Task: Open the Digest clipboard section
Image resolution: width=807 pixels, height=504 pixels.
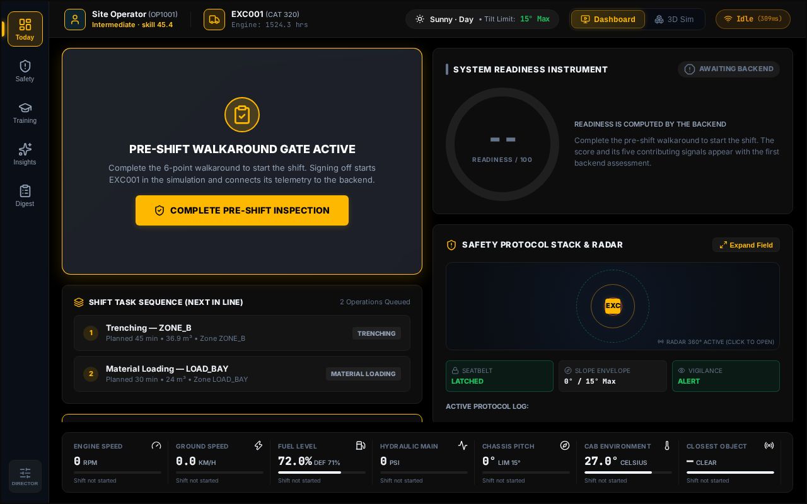Action: pyautogui.click(x=25, y=195)
